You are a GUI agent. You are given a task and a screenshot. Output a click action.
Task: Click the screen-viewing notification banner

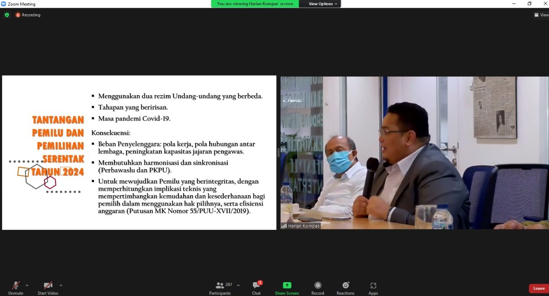click(255, 4)
